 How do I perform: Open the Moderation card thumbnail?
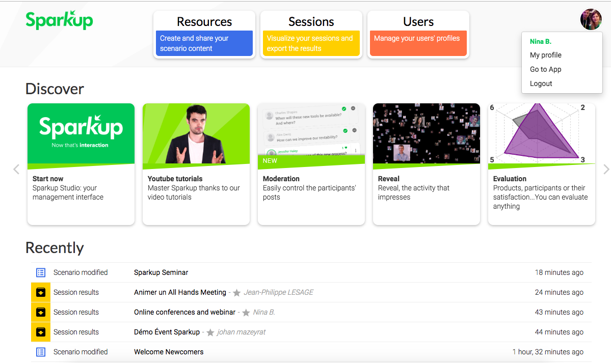[x=311, y=134]
